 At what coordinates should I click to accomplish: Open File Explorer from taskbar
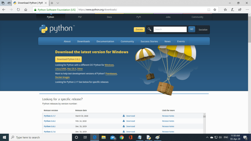pyautogui.click(x=103, y=137)
